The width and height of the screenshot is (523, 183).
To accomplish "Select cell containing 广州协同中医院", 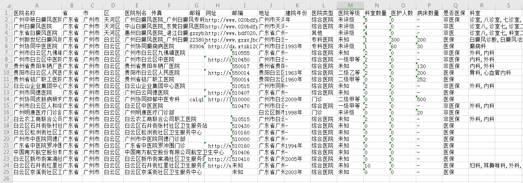I will click(x=37, y=46).
